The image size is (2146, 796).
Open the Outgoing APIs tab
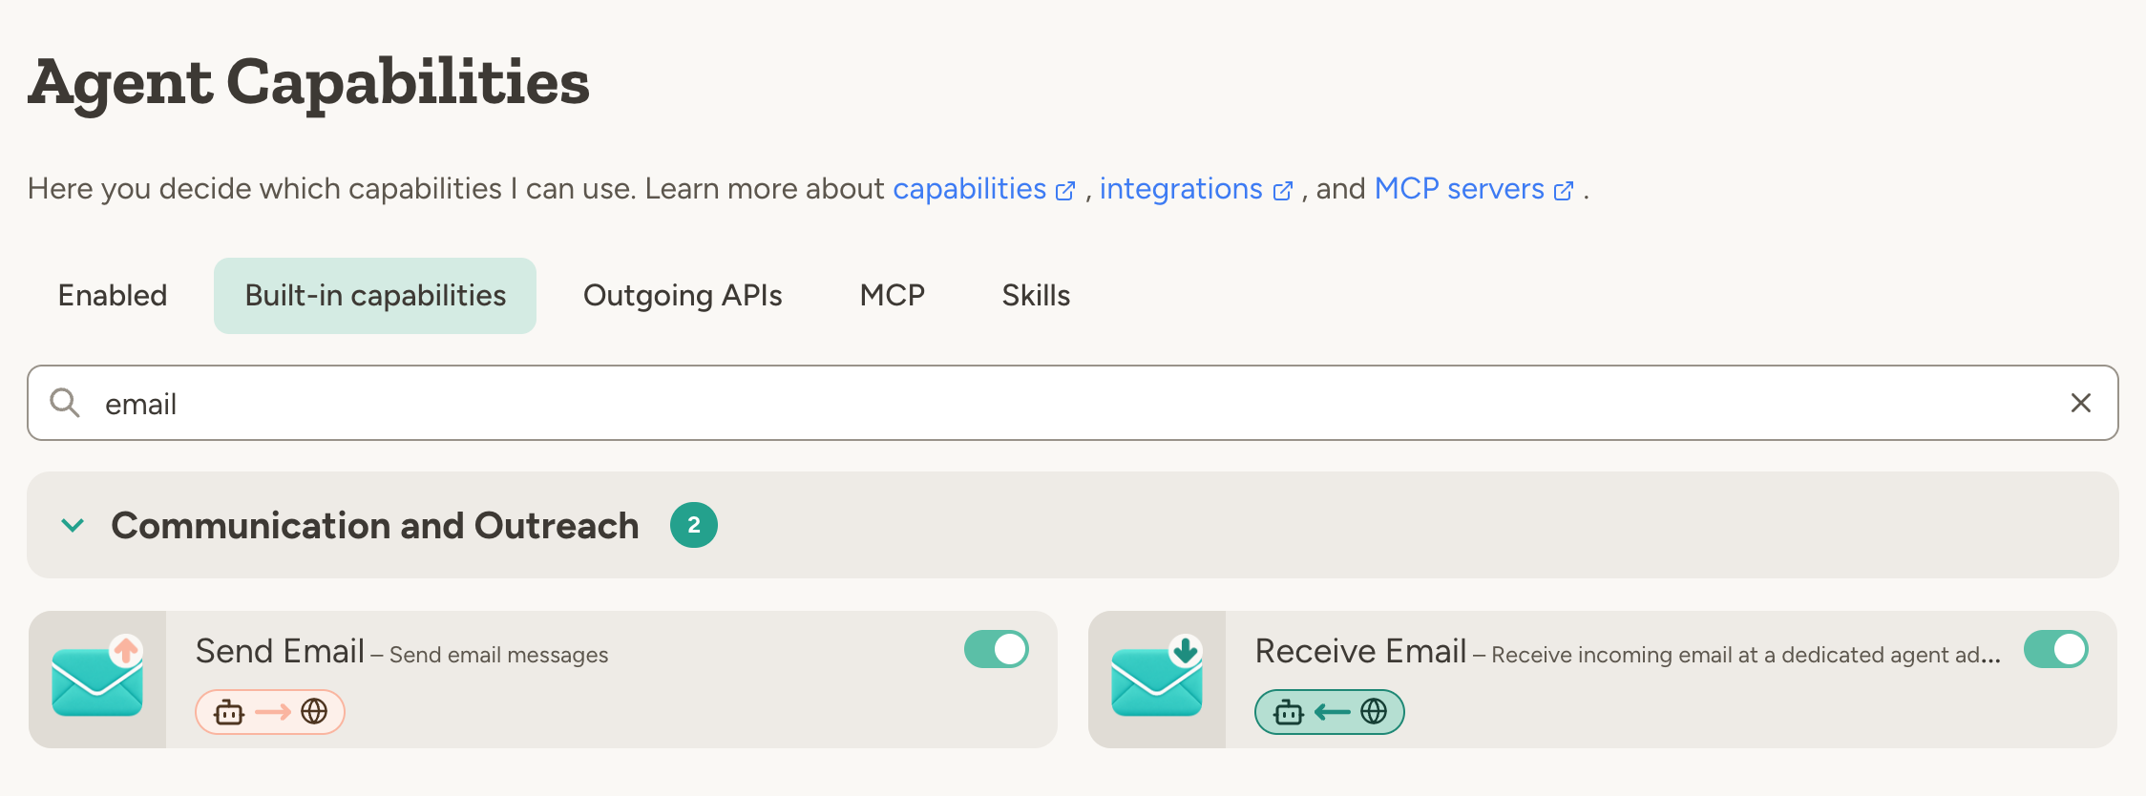pos(683,296)
